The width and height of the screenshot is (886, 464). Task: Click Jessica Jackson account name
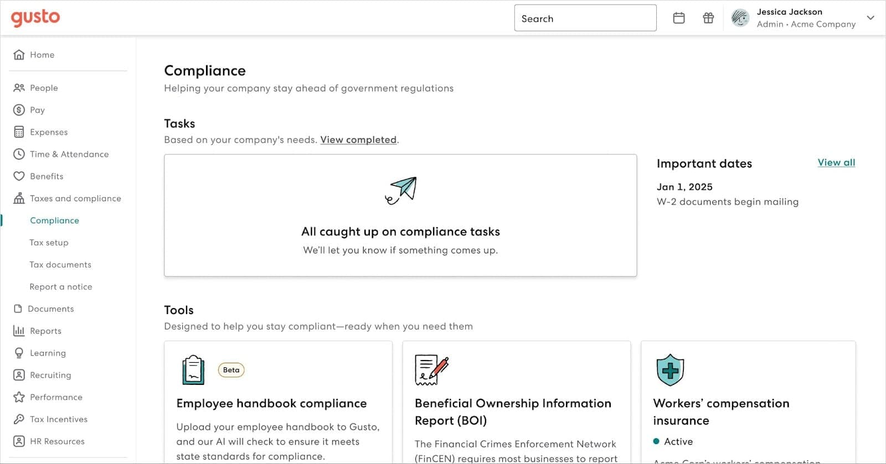click(x=789, y=12)
